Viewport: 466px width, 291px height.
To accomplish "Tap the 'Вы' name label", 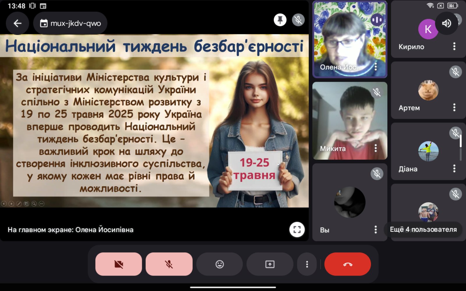I will pos(324,230).
